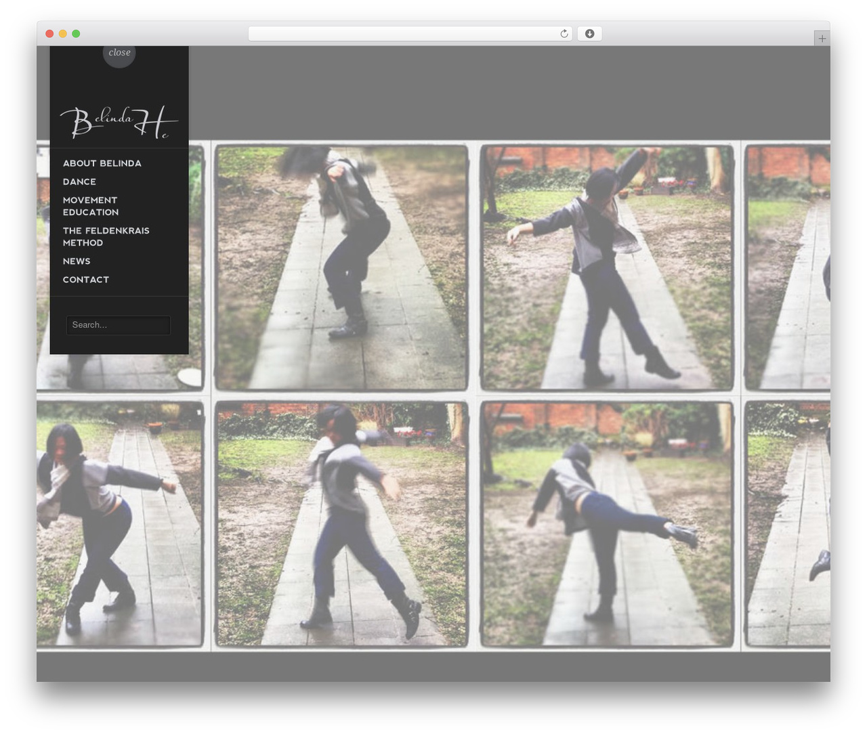Open the Contact page
The height and width of the screenshot is (734, 867).
(x=86, y=279)
